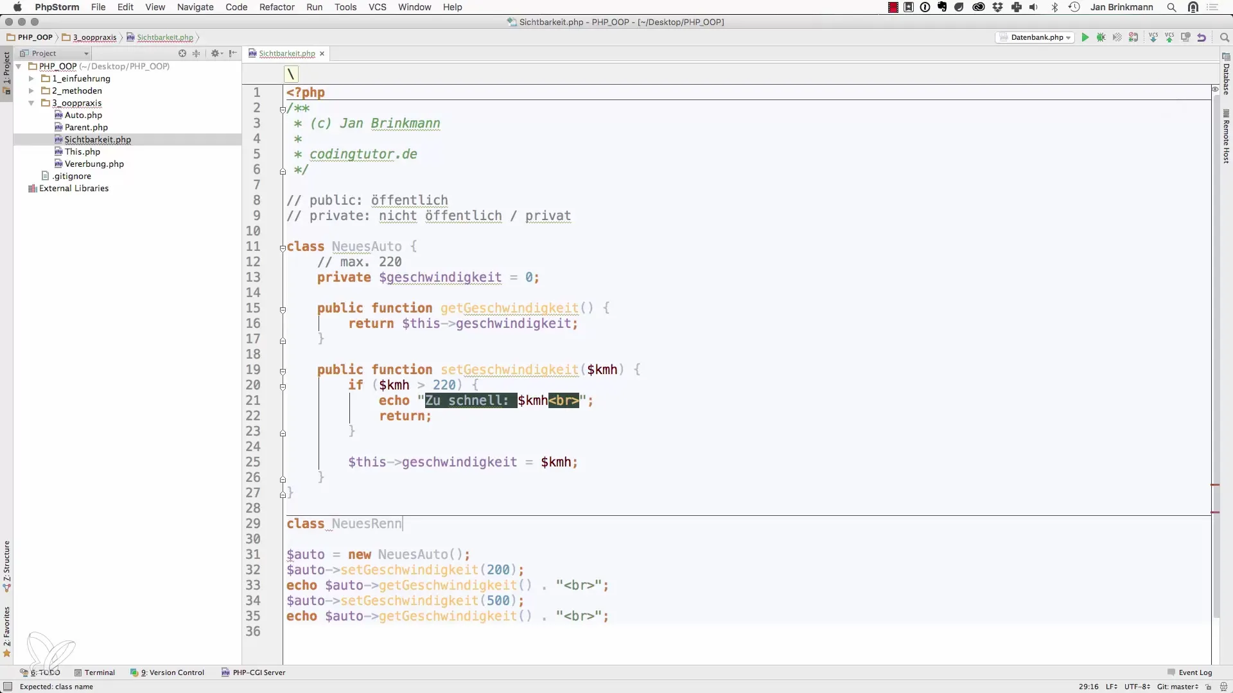Open Time Machine menu bar icon

point(1074,7)
